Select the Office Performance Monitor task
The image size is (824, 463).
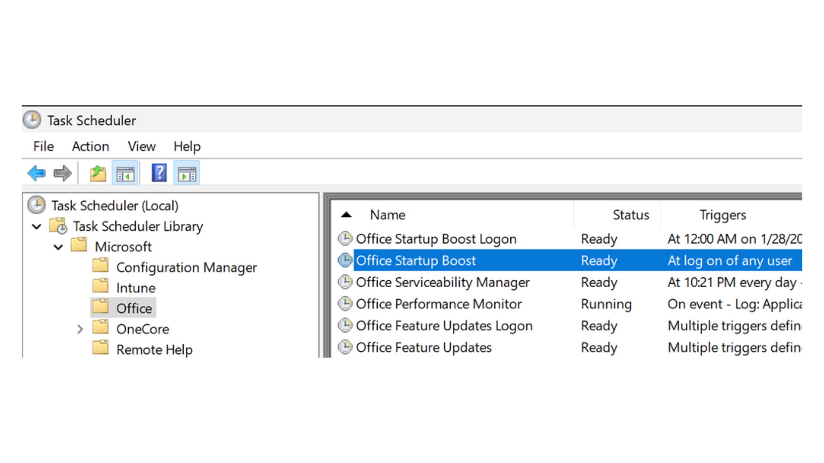point(439,304)
